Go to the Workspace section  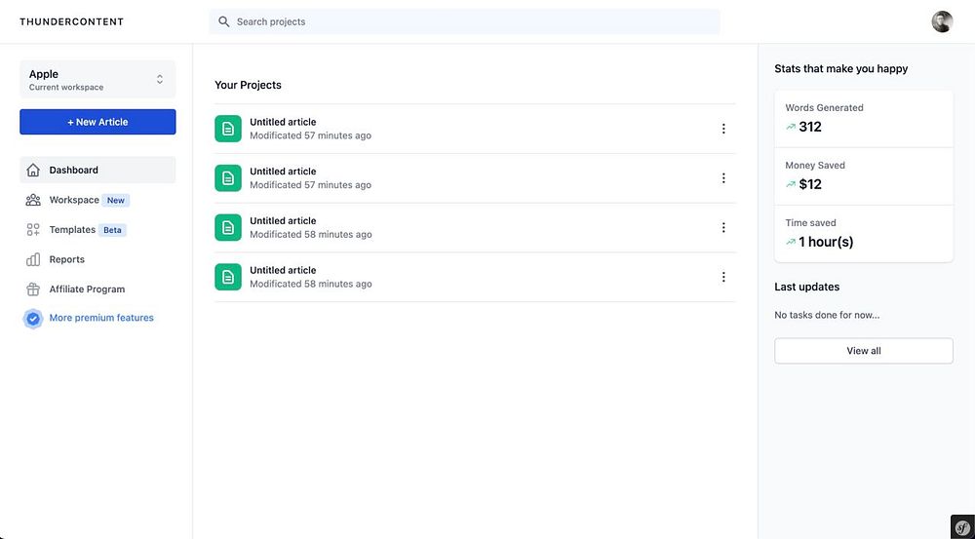[74, 200]
